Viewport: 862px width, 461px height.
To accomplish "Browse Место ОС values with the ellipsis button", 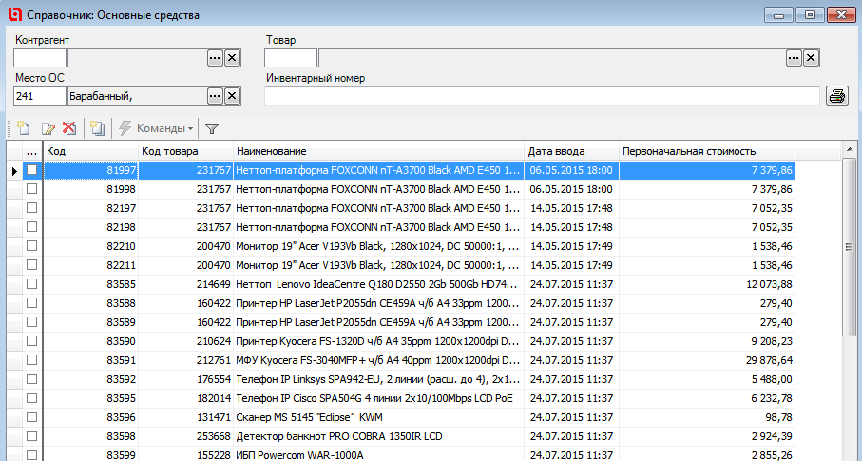I will pyautogui.click(x=215, y=96).
